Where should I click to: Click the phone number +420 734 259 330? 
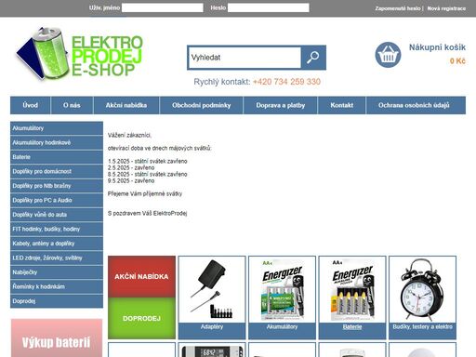286,82
